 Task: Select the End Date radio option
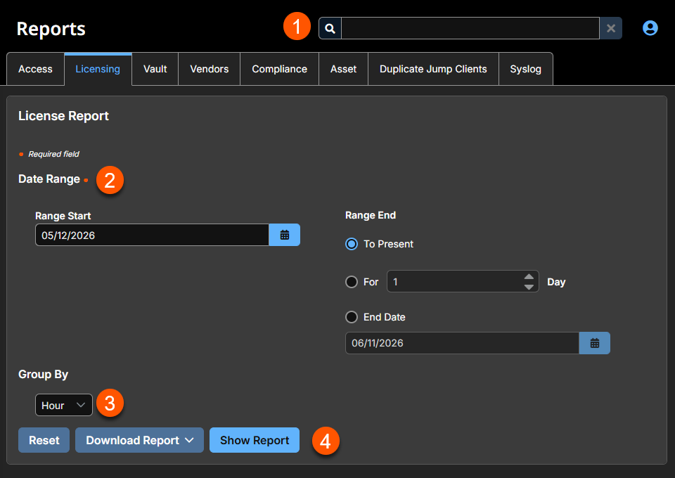click(352, 317)
